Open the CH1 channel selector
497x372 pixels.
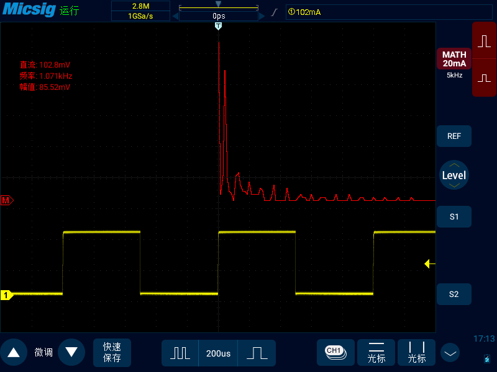tap(335, 352)
